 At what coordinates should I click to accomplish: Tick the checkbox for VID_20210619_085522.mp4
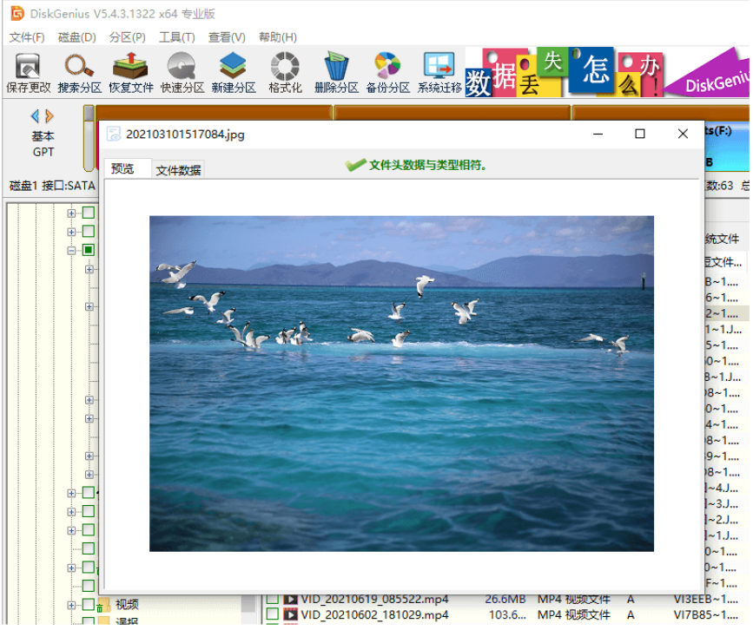pos(273,600)
